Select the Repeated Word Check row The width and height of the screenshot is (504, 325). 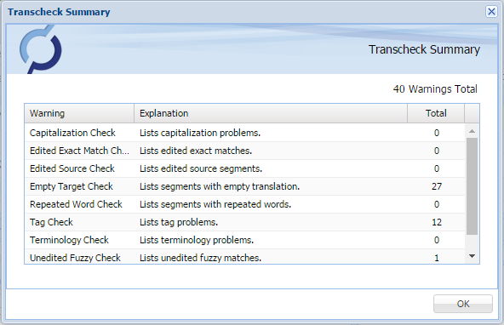click(x=244, y=204)
